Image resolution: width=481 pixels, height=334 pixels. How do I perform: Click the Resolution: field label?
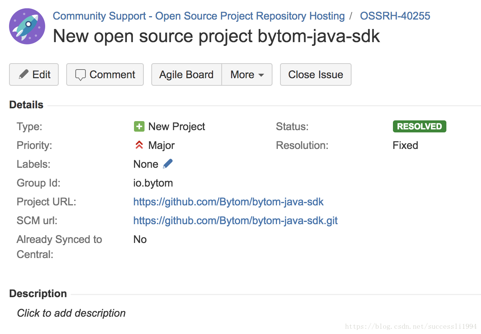pos(302,145)
